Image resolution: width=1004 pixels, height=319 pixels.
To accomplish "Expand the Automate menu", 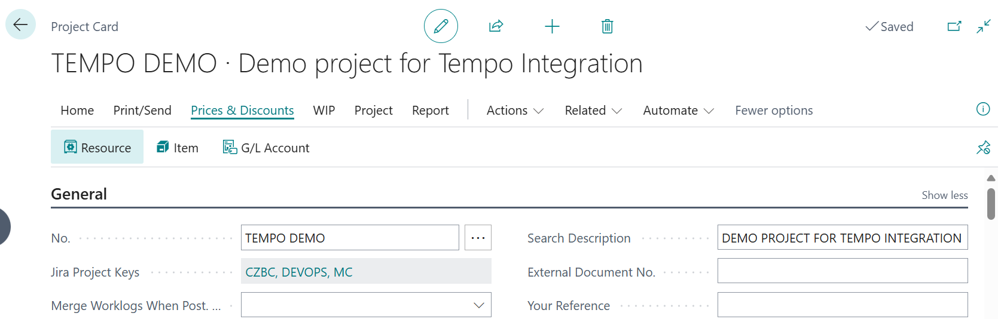I will 678,111.
